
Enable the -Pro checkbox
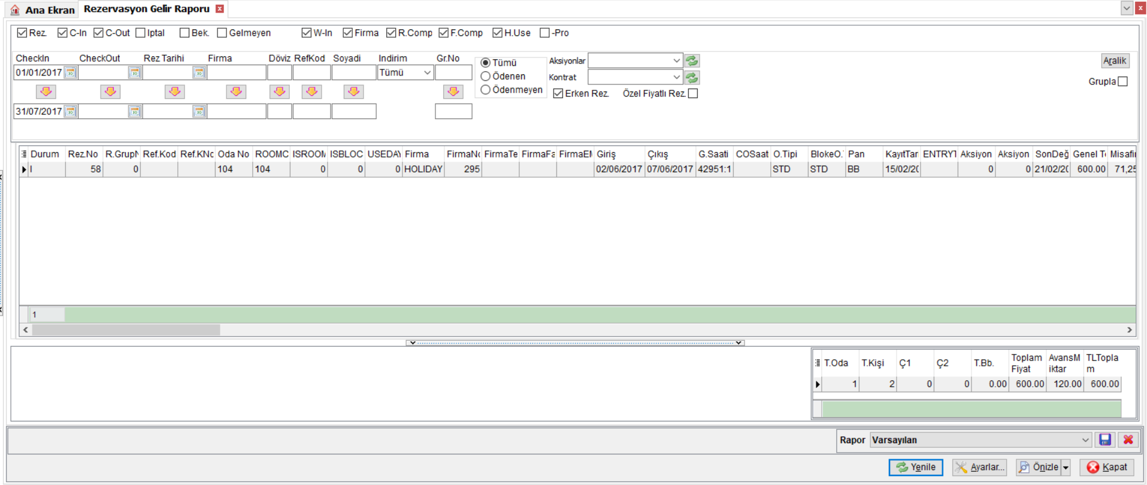point(544,33)
